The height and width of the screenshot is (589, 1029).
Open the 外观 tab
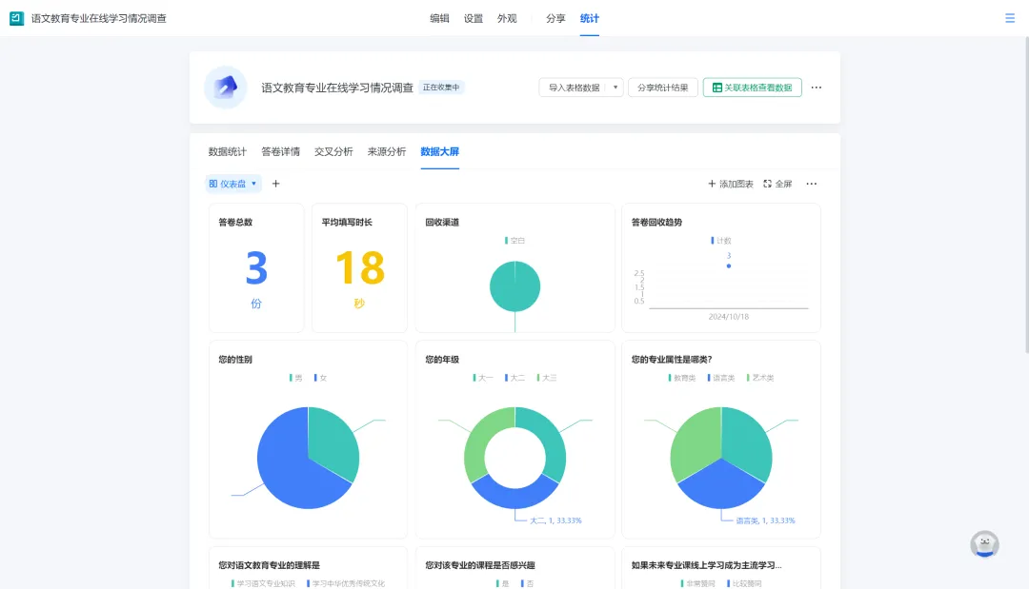[507, 18]
